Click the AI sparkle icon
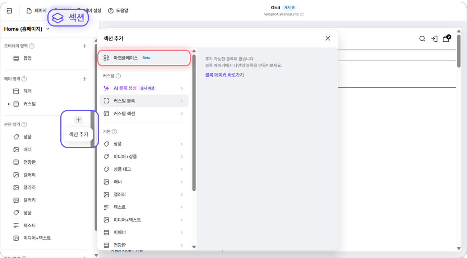The width and height of the screenshot is (467, 258). [x=106, y=88]
